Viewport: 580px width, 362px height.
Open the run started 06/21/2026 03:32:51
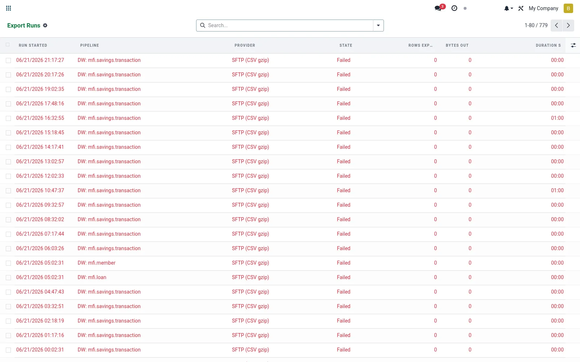pyautogui.click(x=40, y=306)
